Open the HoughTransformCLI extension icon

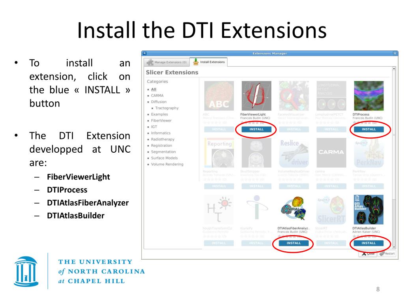(x=219, y=210)
